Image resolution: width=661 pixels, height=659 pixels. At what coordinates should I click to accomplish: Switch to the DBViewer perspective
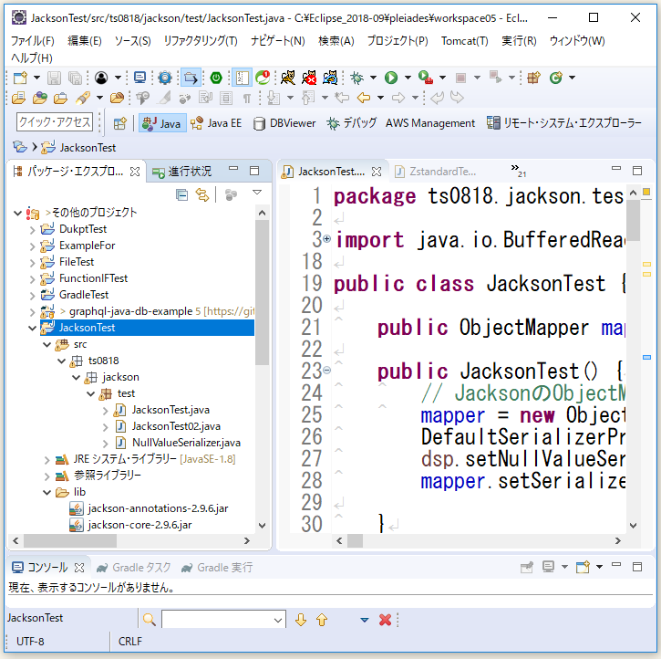coord(284,123)
